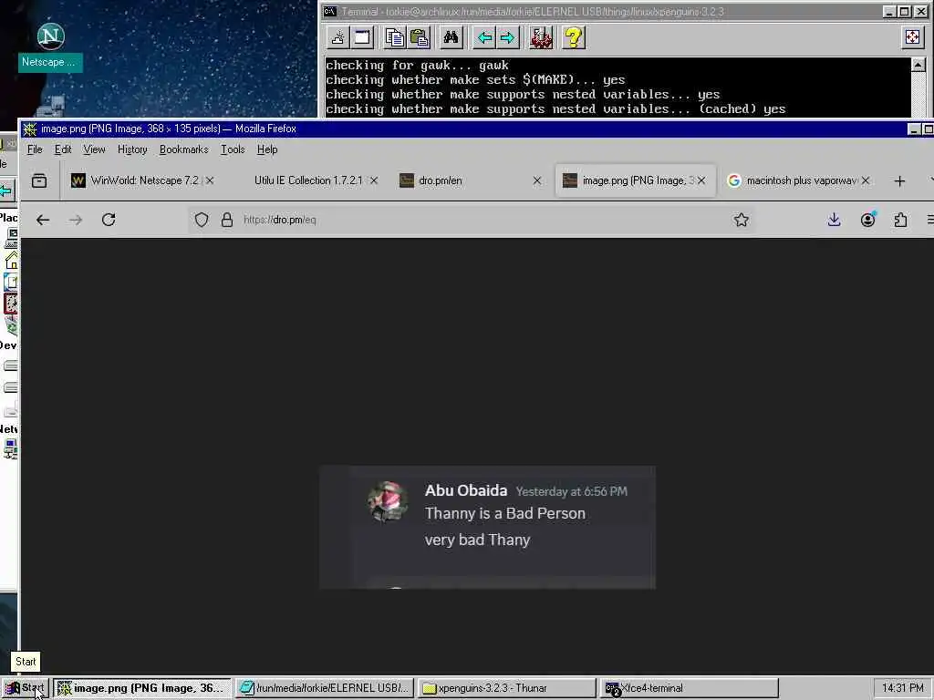Image resolution: width=934 pixels, height=700 pixels.
Task: Click the paste icon in Terminal toolbar
Action: (420, 38)
